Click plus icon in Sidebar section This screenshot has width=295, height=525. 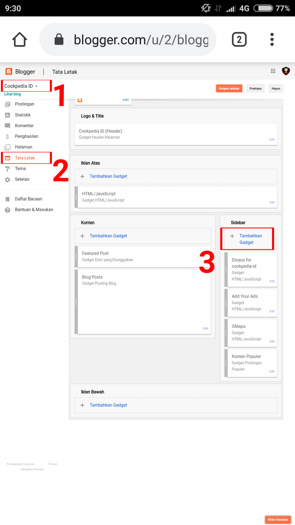click(x=232, y=236)
